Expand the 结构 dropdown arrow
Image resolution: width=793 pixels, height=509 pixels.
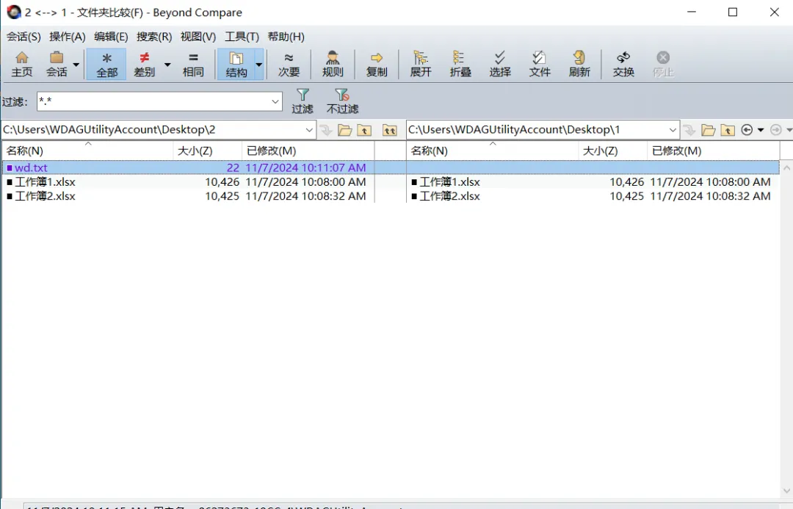[258, 64]
